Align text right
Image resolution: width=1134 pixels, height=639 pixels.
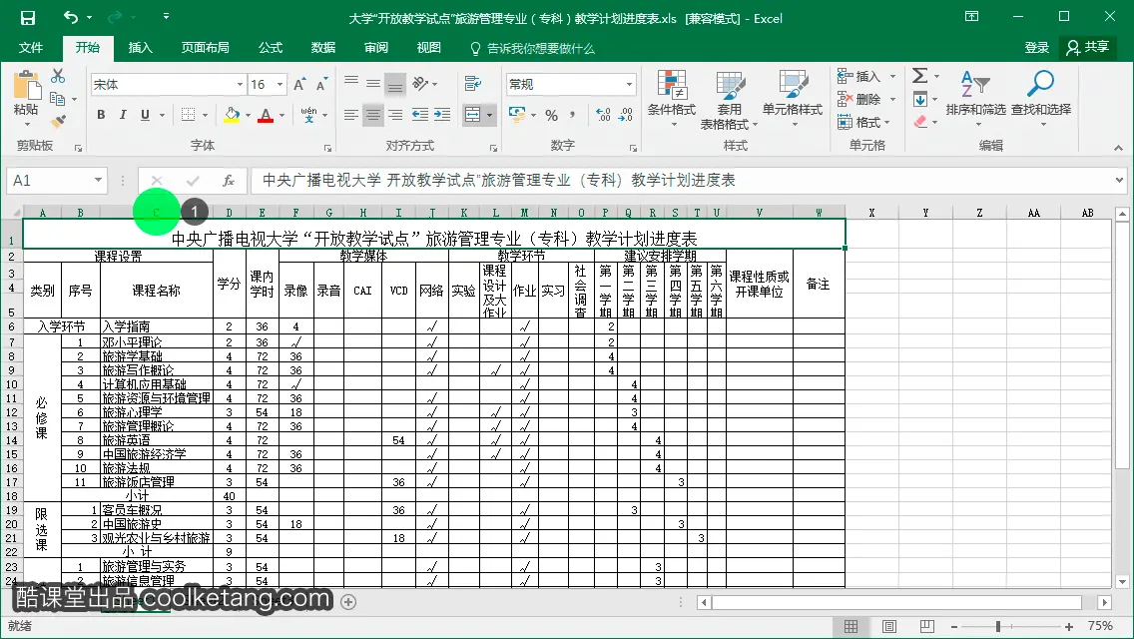(x=395, y=115)
